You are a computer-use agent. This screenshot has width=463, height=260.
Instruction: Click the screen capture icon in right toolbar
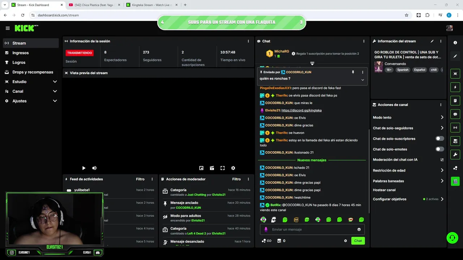click(x=455, y=74)
